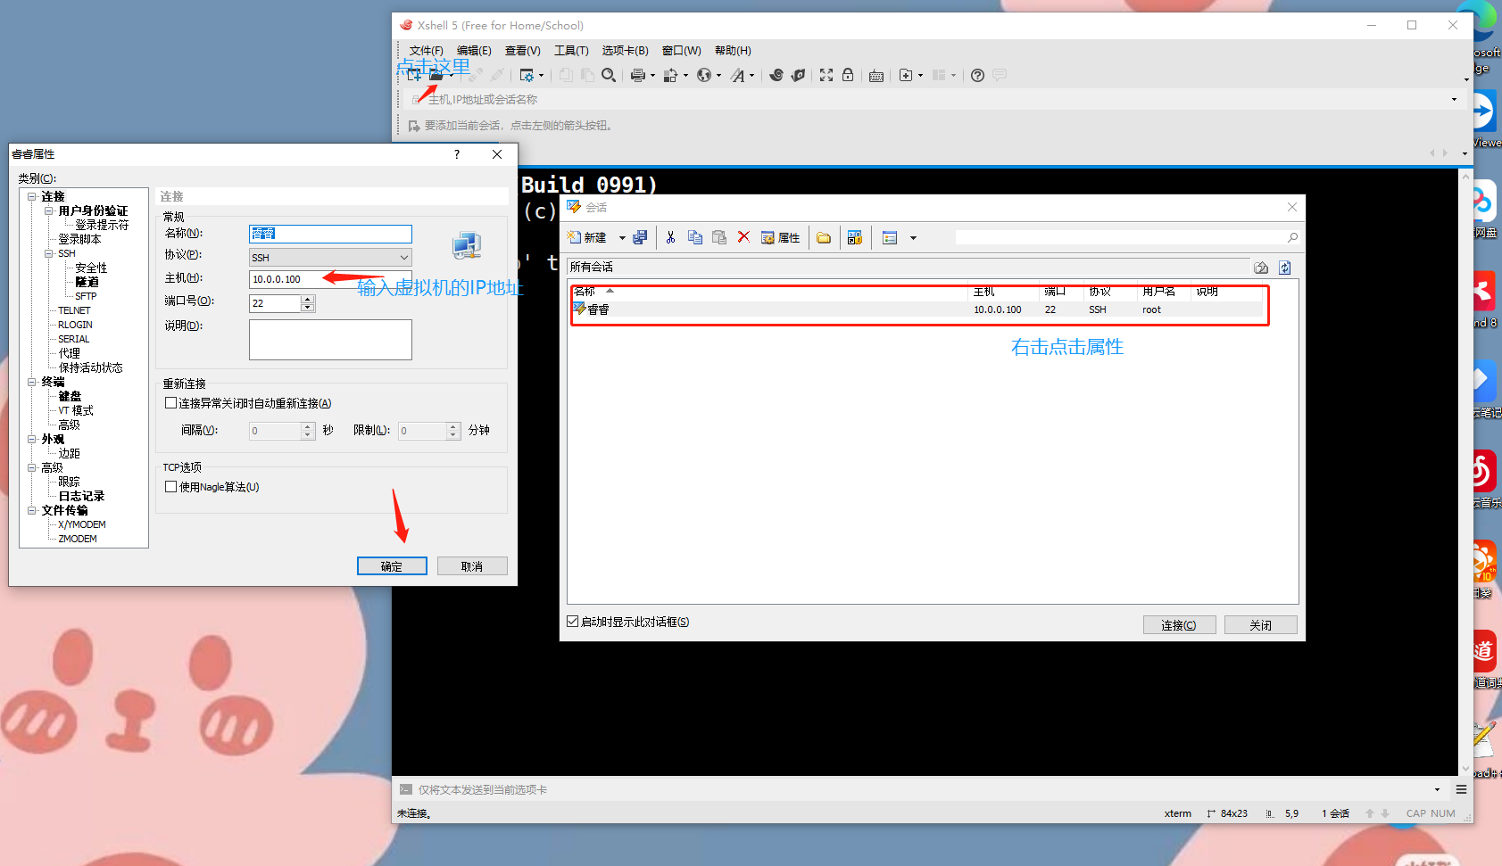Select the 睿睿 session row
This screenshot has height=866, width=1502.
(918, 309)
